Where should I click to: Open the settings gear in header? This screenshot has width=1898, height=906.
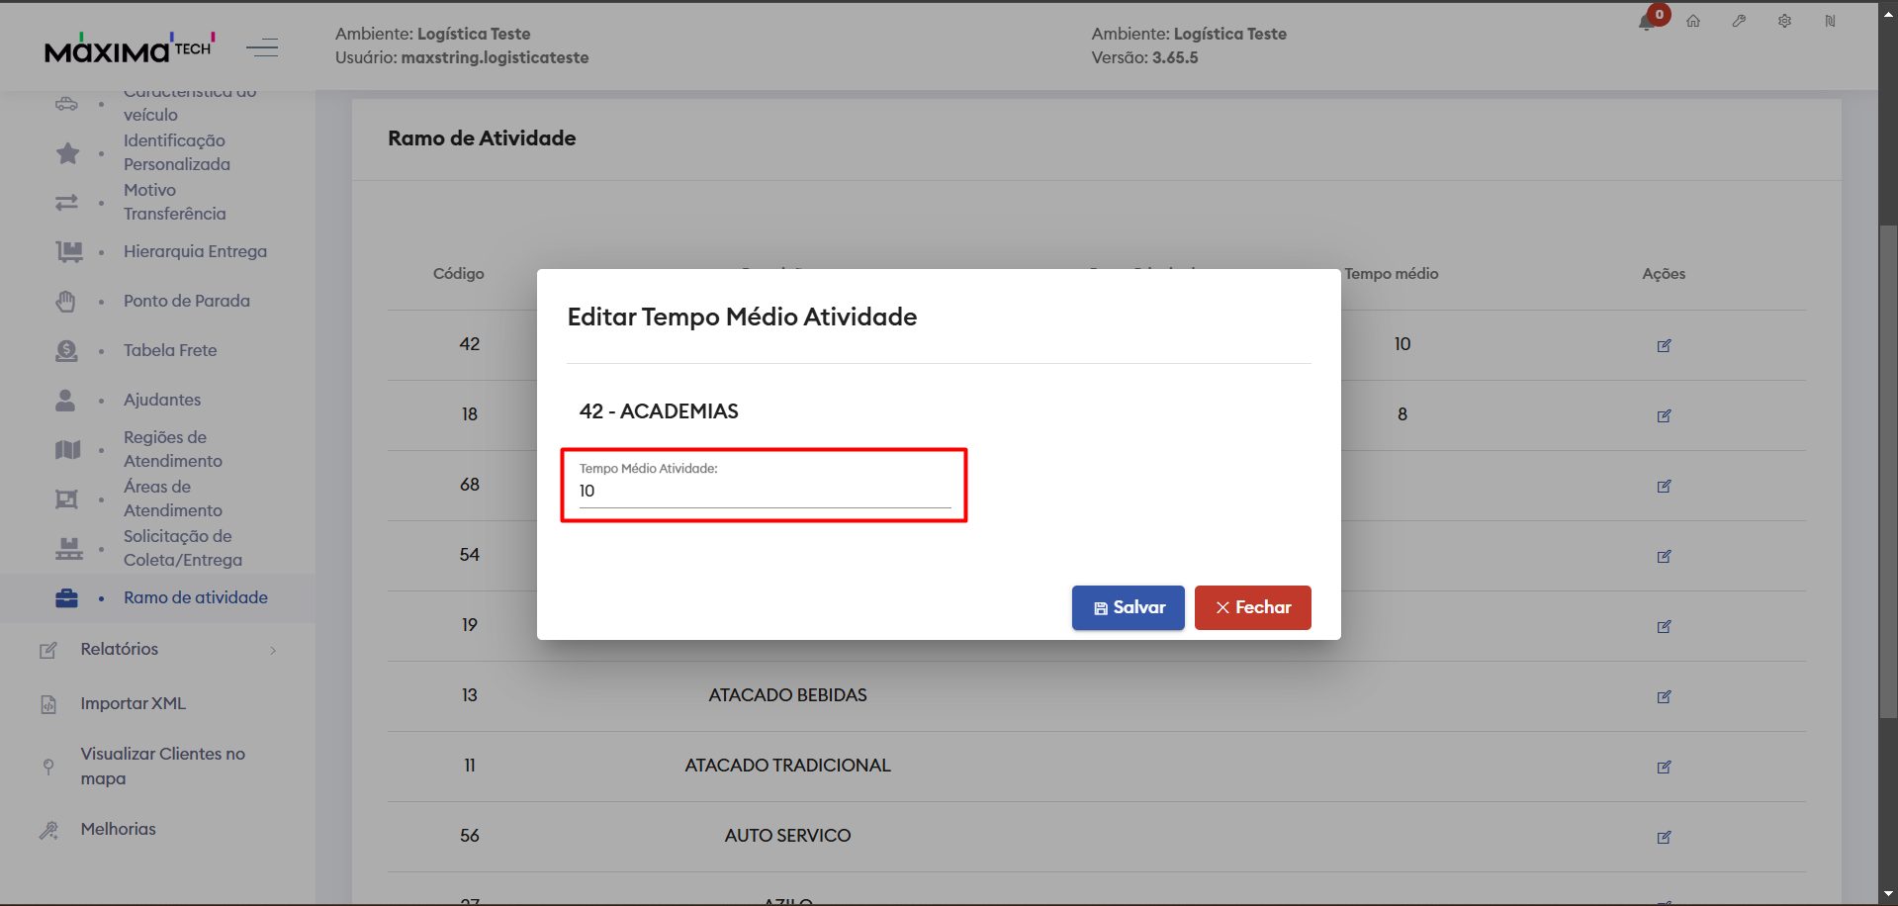1784,21
